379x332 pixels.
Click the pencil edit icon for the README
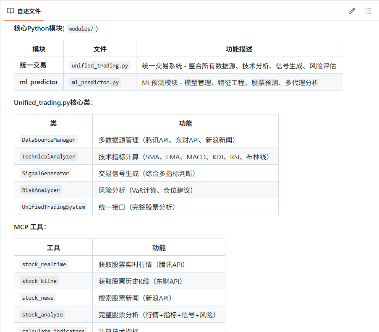(352, 11)
